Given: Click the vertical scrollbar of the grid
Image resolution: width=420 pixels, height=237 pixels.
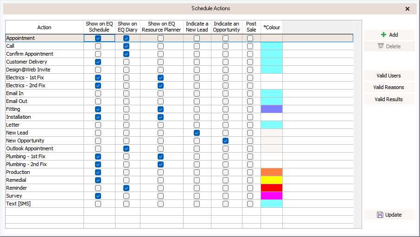Looking at the screenshot, I should point(357,124).
